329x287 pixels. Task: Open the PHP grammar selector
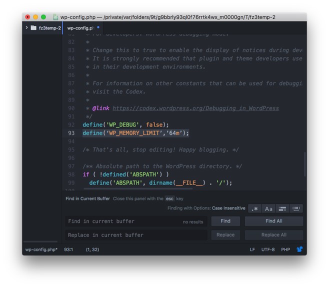[285, 249]
